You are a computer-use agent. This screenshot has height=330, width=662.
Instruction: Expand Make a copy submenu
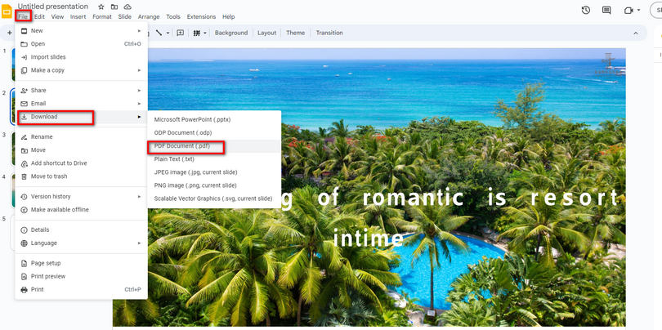pos(81,70)
